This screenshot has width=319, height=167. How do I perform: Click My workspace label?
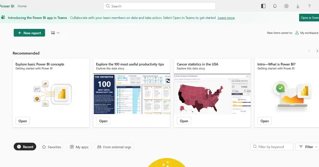[309, 33]
